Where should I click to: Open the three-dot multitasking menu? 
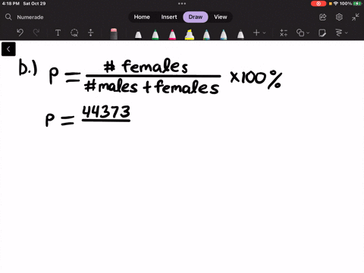point(182,4)
